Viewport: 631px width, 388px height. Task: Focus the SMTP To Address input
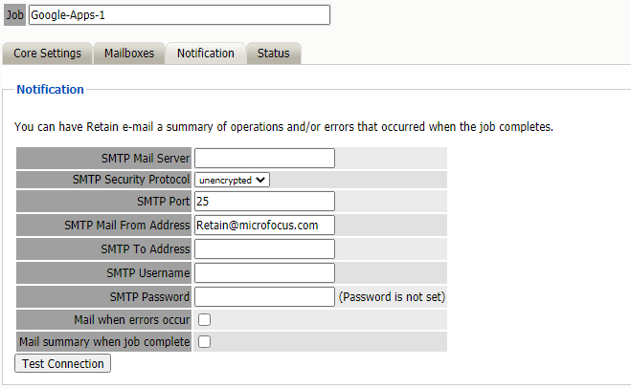click(x=264, y=248)
